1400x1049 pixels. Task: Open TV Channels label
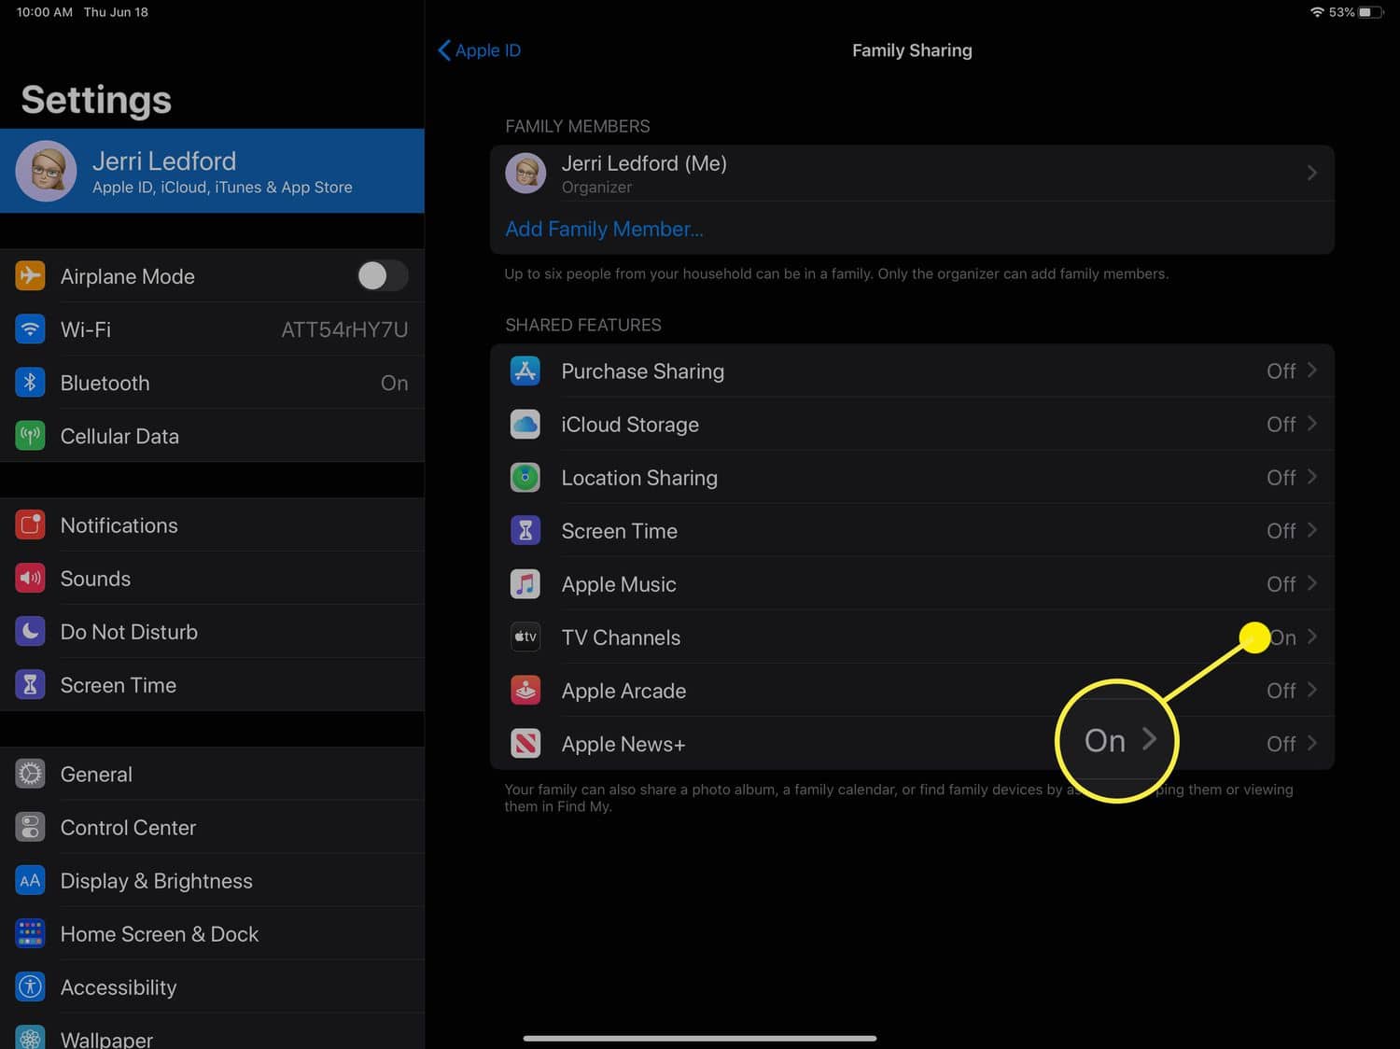coord(621,637)
